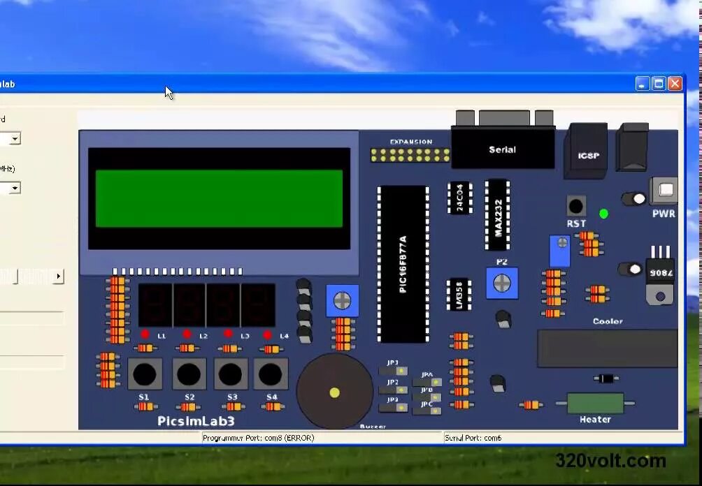Push the S4 button on the board
Screen dimensions: 702x486
(271, 374)
